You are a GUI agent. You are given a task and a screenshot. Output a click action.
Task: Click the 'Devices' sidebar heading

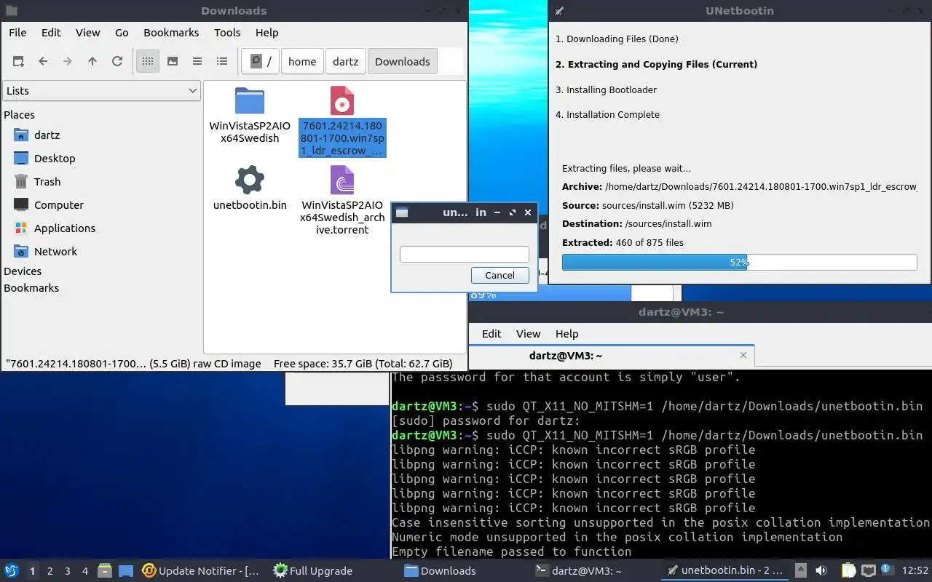pos(23,271)
